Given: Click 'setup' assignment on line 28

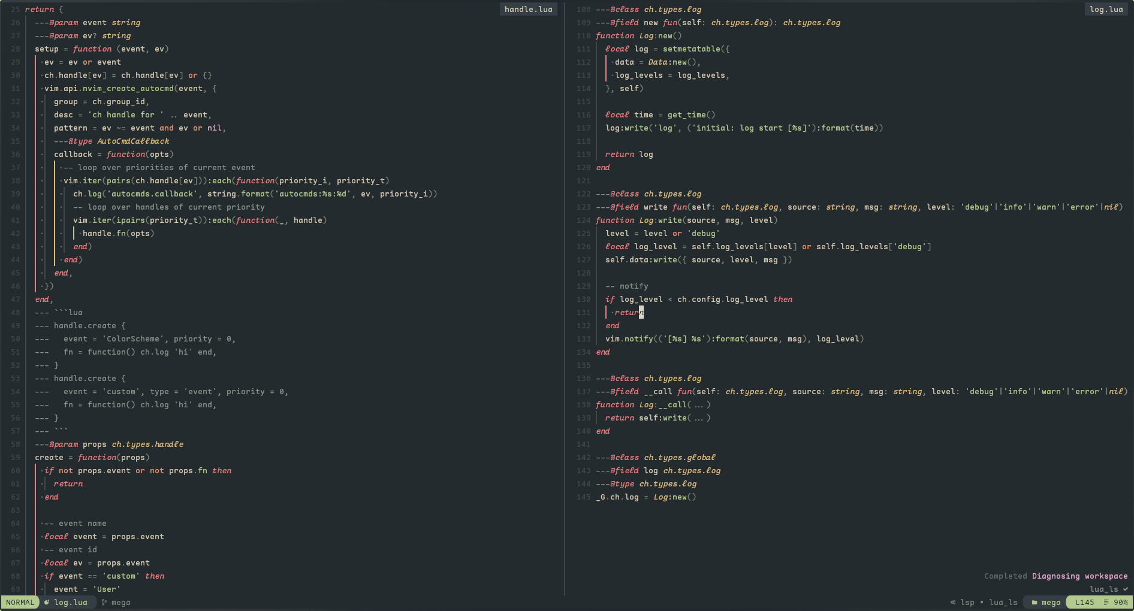Looking at the screenshot, I should 47,49.
